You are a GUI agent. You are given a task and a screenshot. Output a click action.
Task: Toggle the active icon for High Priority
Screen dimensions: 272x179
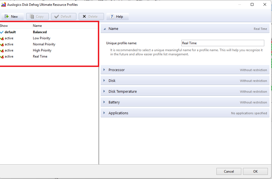click(2, 51)
